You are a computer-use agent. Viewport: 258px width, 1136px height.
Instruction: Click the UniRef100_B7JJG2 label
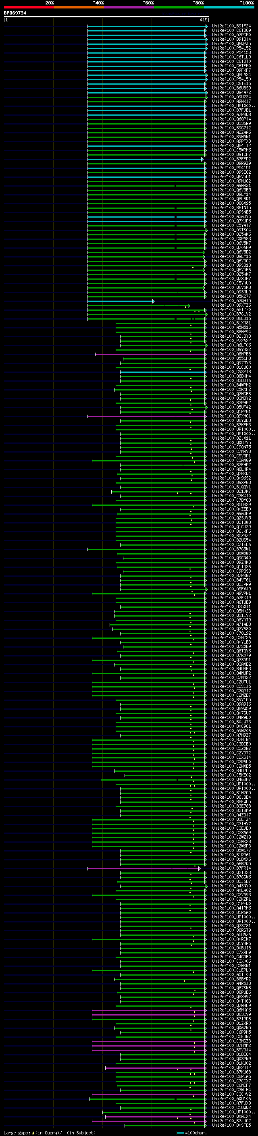[231, 1121]
